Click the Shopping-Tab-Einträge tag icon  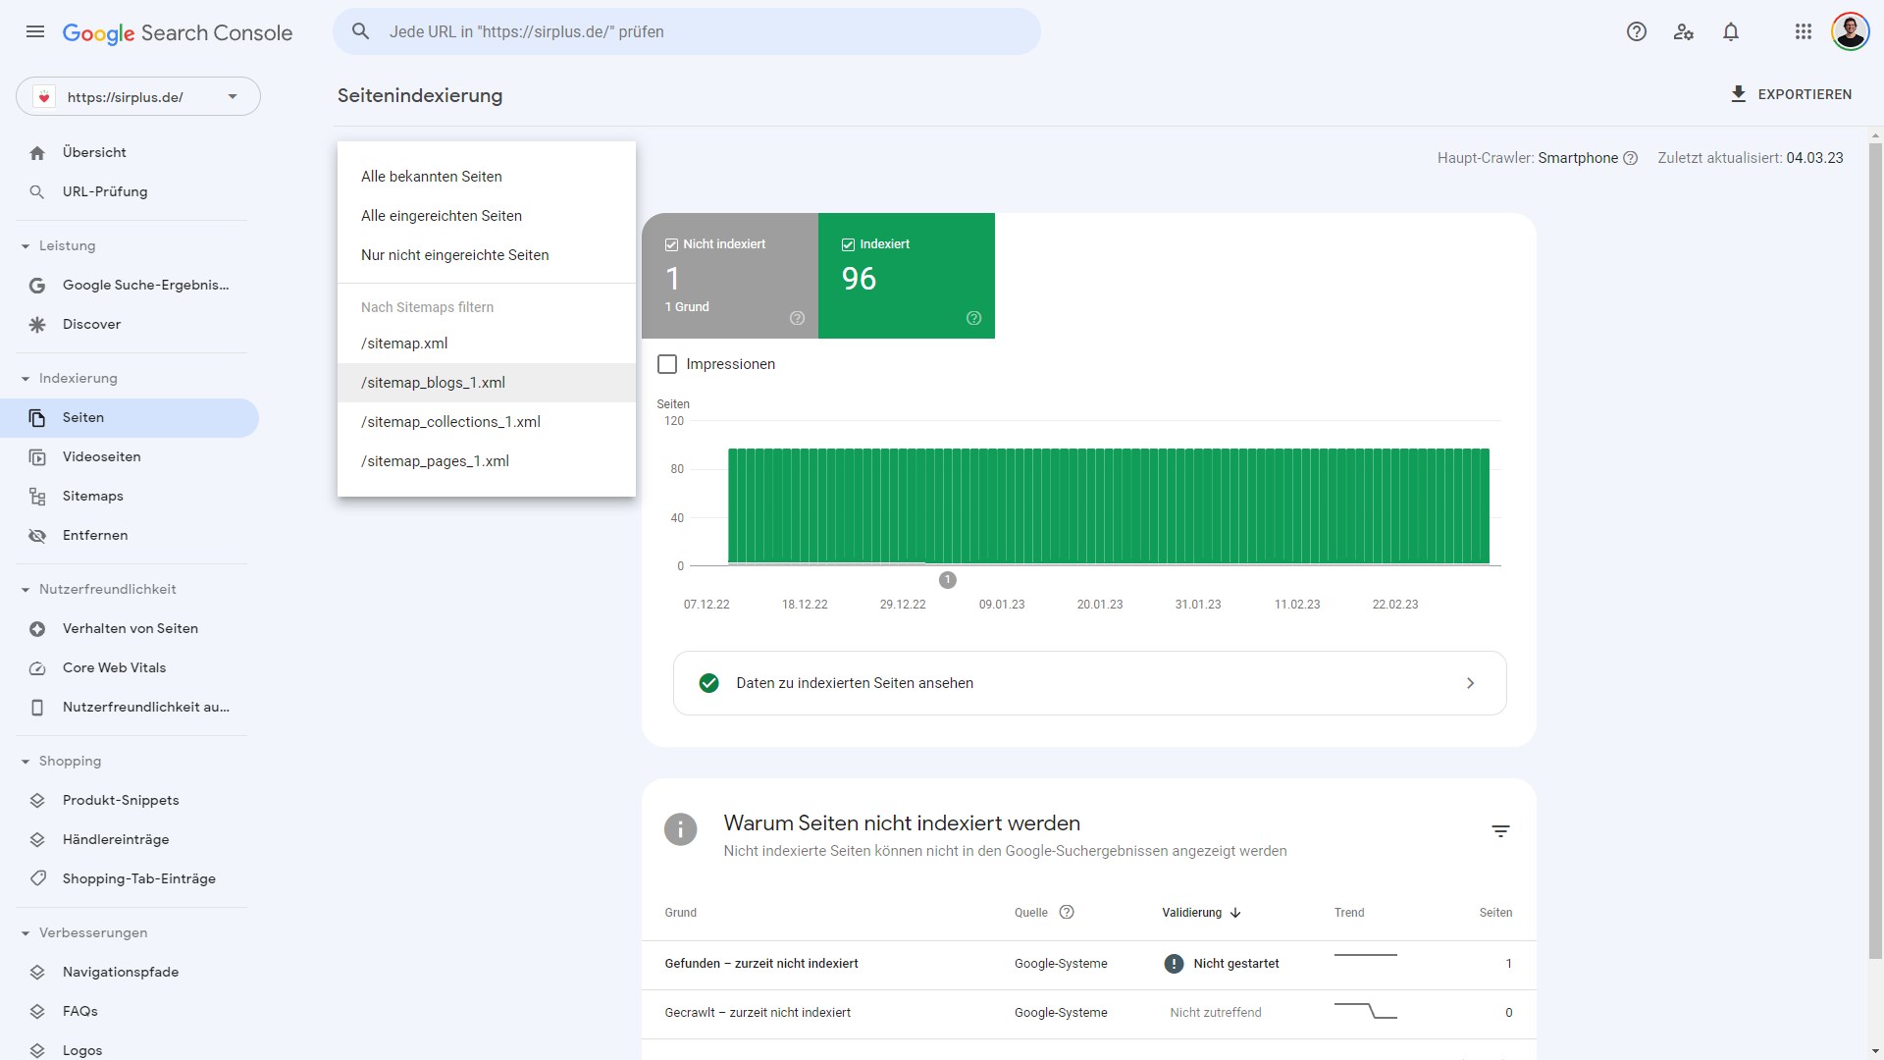click(x=37, y=878)
